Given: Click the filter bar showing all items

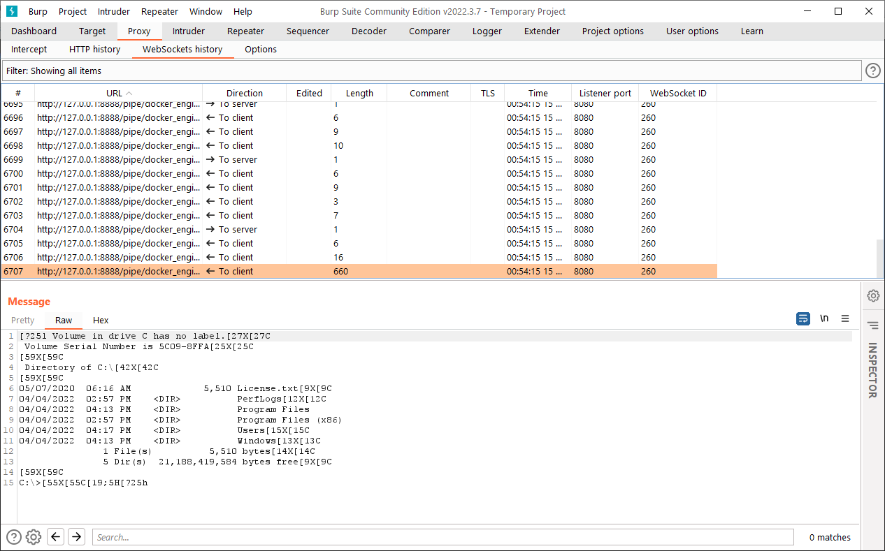Looking at the screenshot, I should (x=431, y=71).
